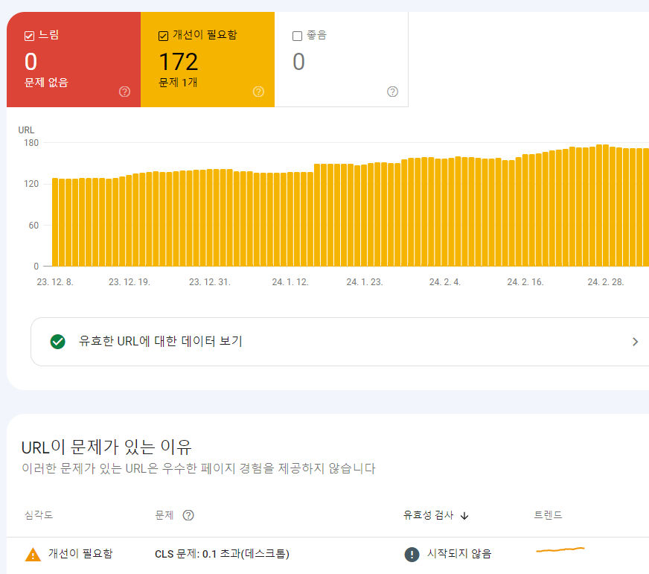Click count 172 in yellow card
Screen dimensions: 649x574
[179, 62]
